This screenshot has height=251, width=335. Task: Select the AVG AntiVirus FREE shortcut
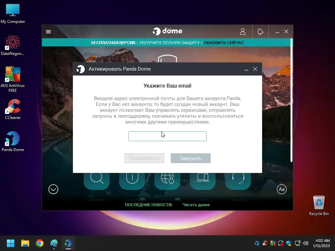pyautogui.click(x=13, y=79)
